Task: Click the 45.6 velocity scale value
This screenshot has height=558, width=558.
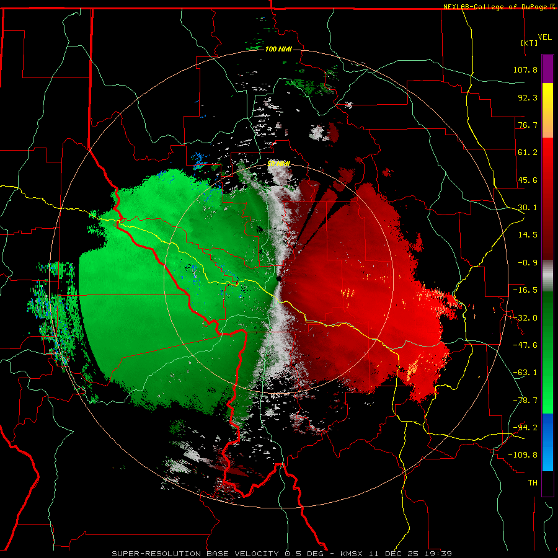Action: tap(528, 180)
